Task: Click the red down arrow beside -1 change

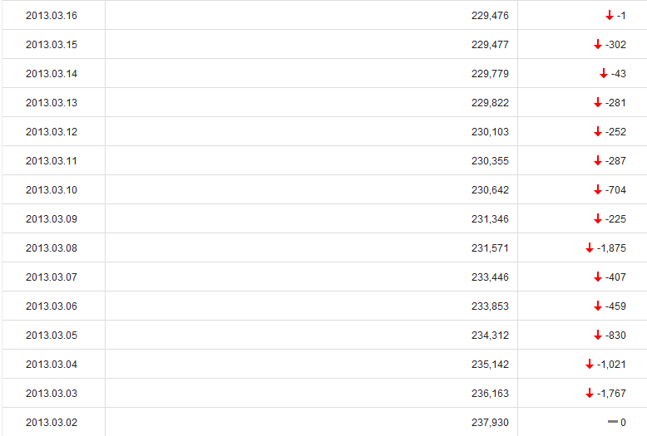Action: pos(610,16)
